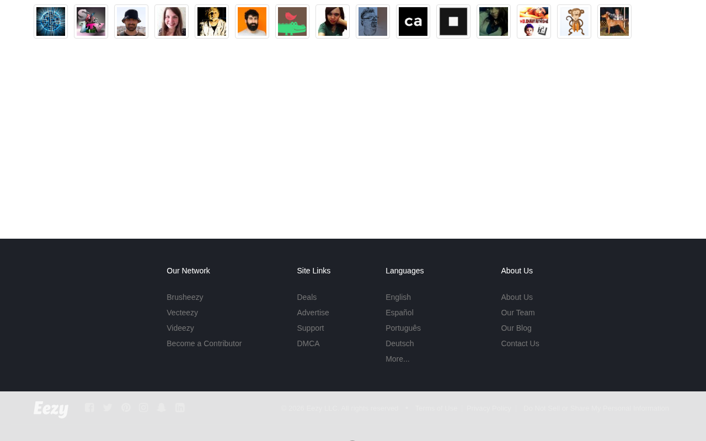Open the green crocodile avatar
706x441 pixels.
[x=292, y=21]
